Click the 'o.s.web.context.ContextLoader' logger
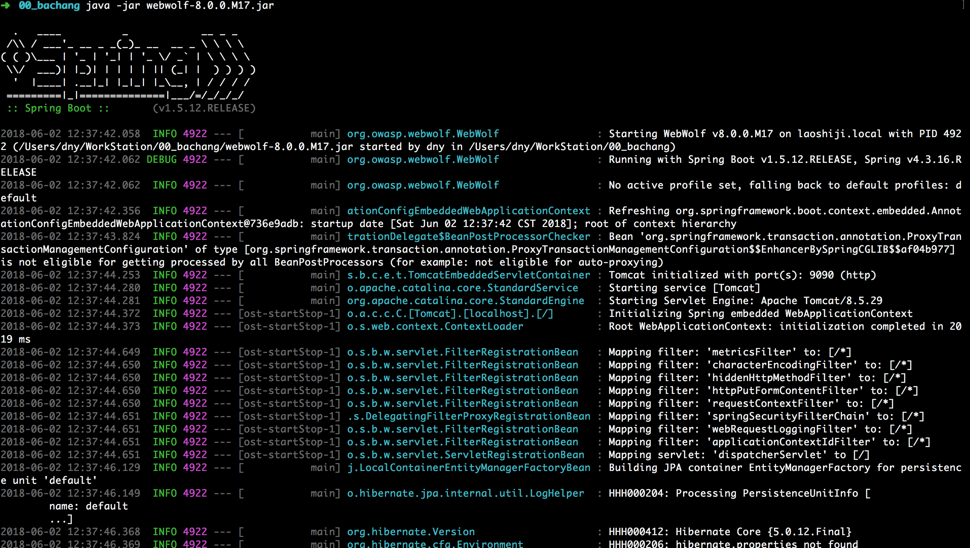 435,326
